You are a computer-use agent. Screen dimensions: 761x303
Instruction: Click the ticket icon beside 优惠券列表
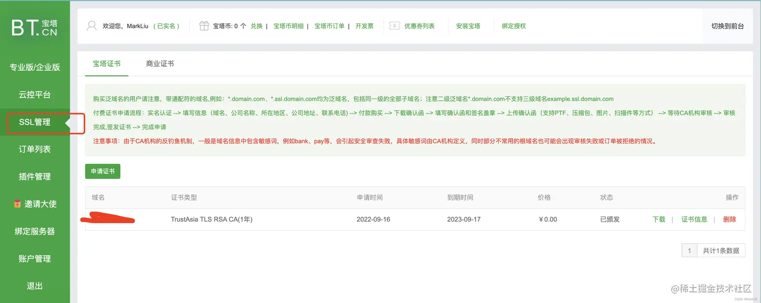(395, 26)
